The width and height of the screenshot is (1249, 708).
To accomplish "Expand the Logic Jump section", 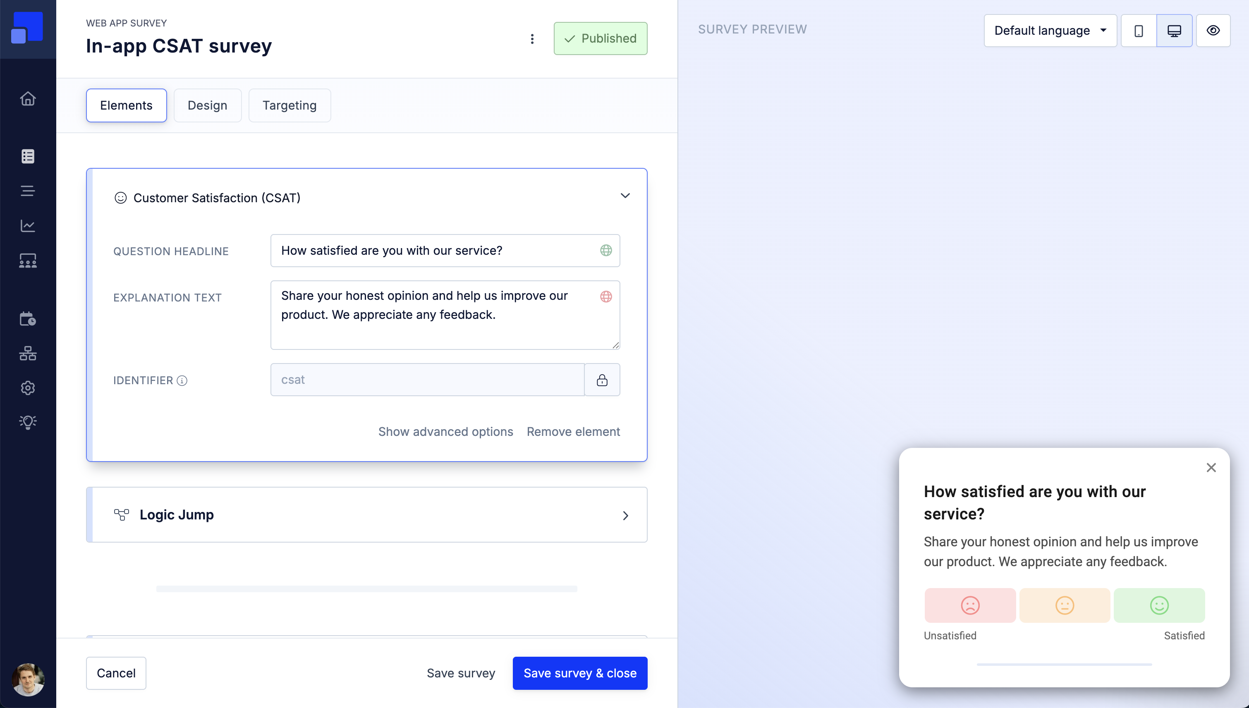I will [625, 515].
